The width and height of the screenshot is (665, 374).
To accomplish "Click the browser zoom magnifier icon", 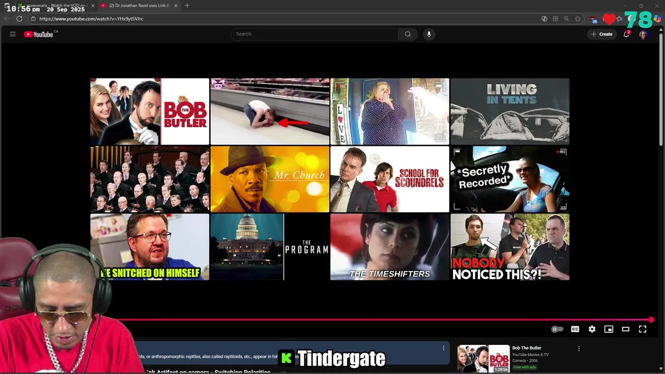I will 566,19.
